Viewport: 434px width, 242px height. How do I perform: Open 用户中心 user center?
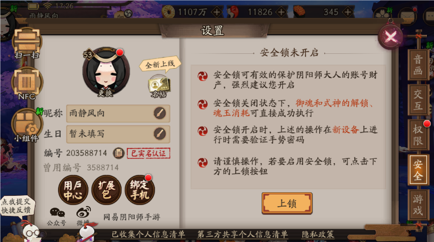(x=73, y=190)
